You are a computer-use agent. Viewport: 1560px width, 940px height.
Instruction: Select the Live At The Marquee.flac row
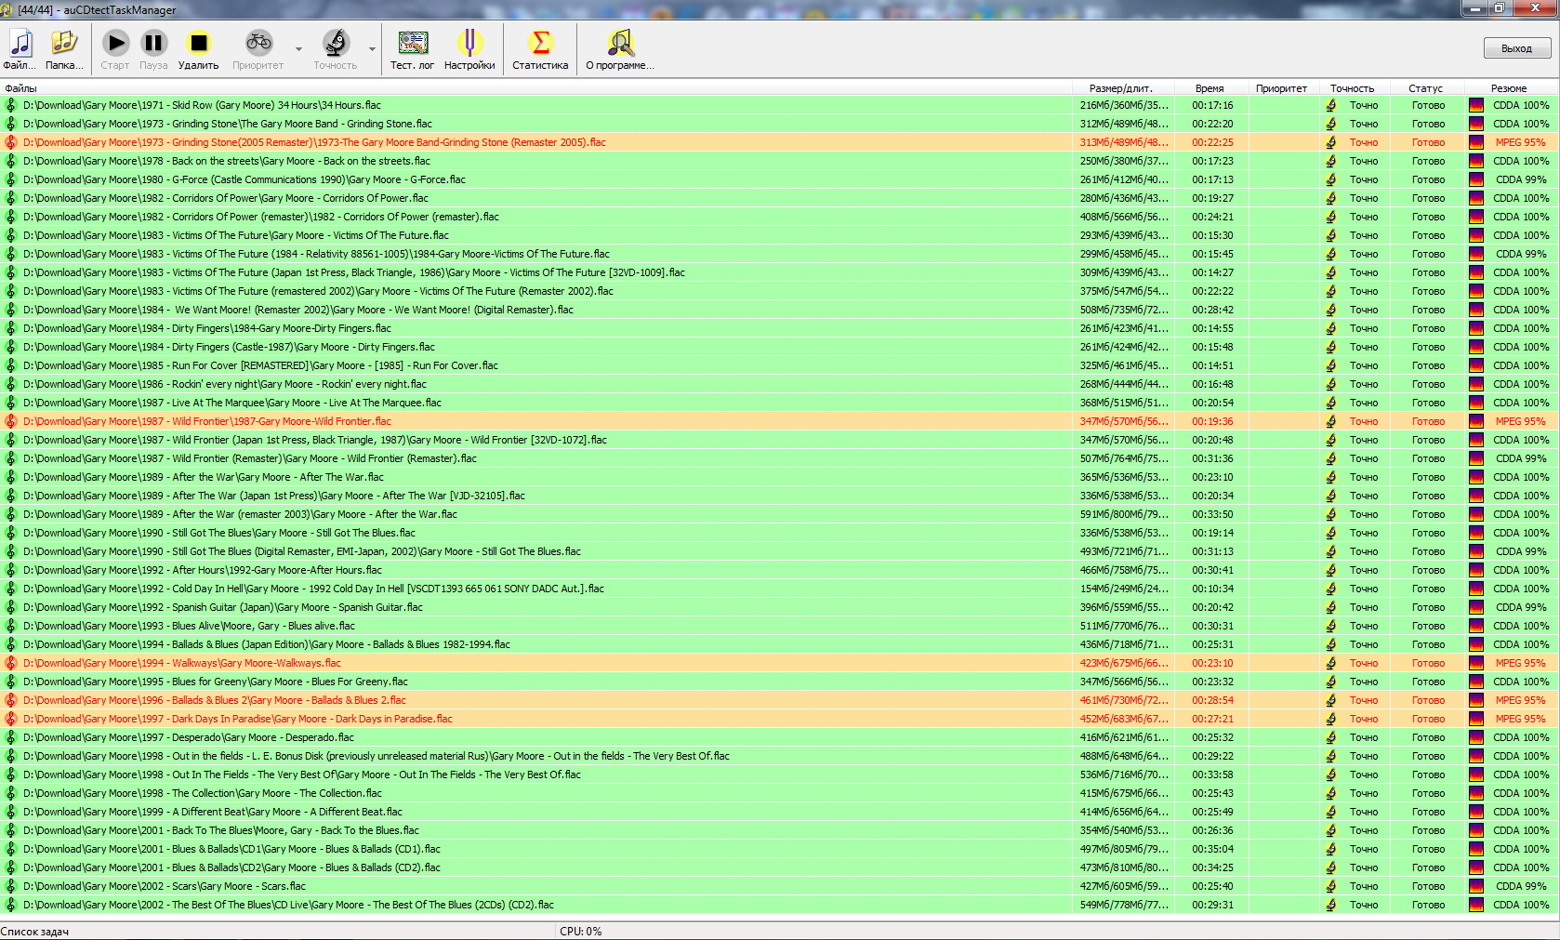tap(779, 403)
